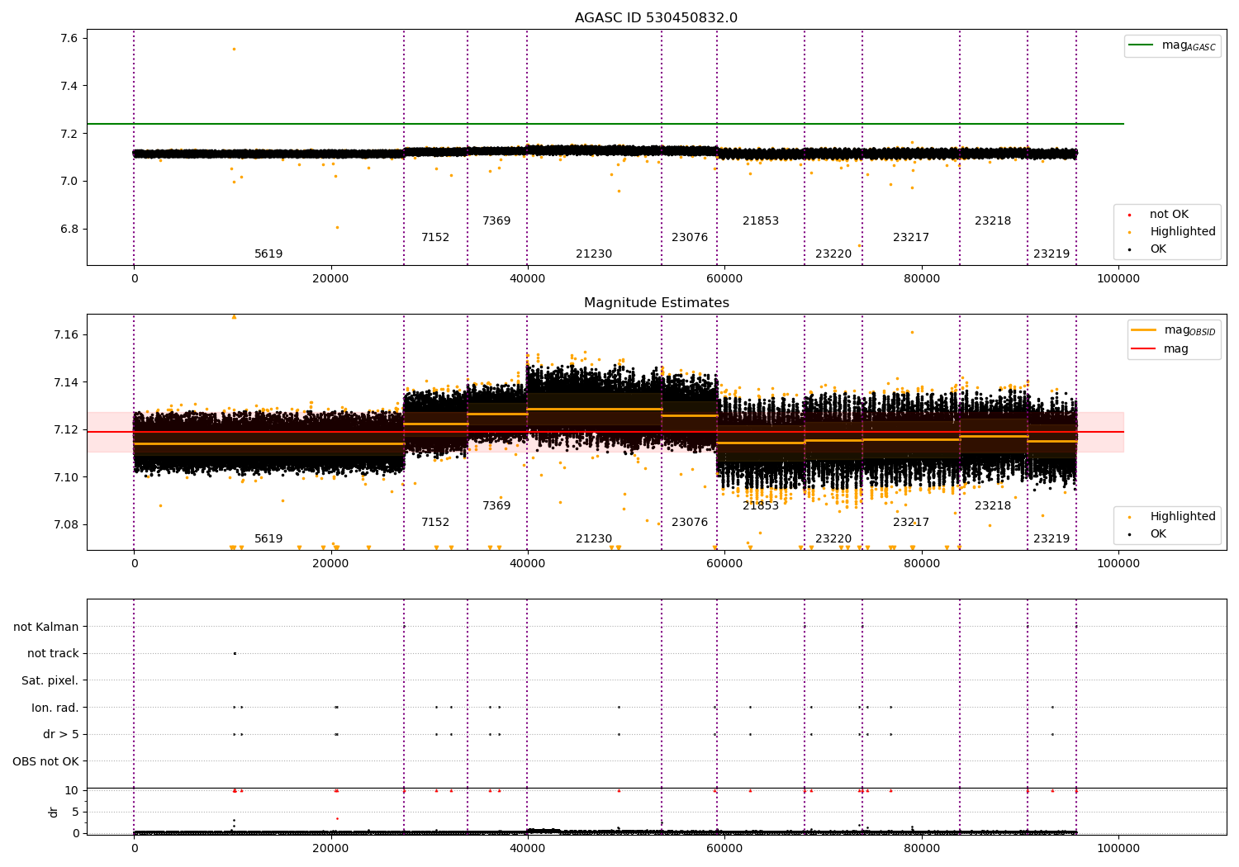Click obsid label 5619 in the top plot

pos(268,254)
